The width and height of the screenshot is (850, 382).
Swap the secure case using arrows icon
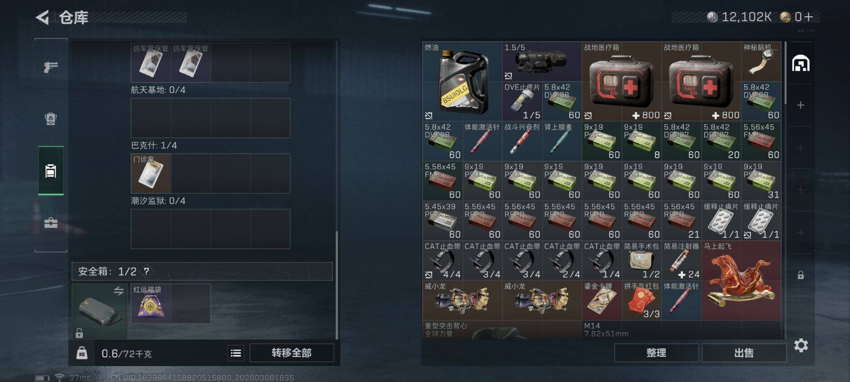pyautogui.click(x=119, y=291)
